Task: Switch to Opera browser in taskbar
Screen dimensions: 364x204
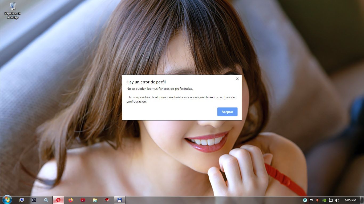Action: (58, 200)
